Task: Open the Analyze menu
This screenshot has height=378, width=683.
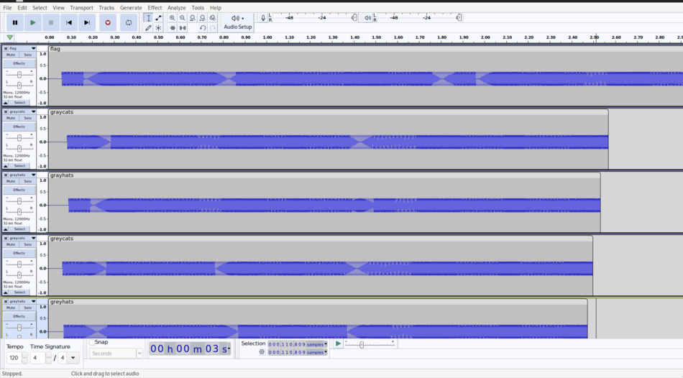Action: point(176,8)
